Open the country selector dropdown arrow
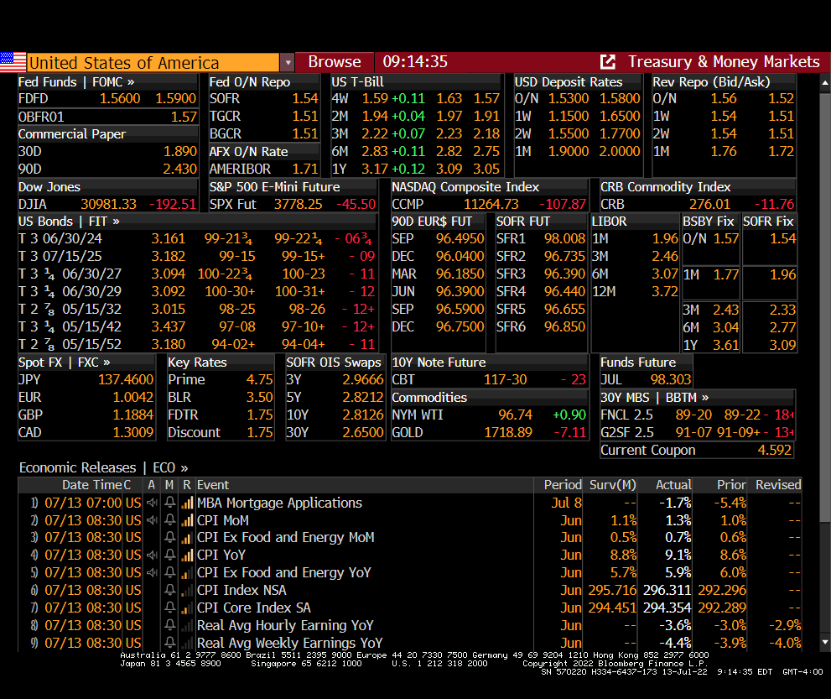This screenshot has width=831, height=699. coord(288,62)
